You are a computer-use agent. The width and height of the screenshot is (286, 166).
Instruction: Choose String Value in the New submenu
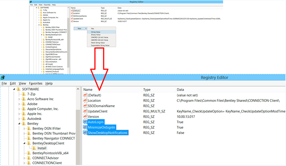pyautogui.click(x=101, y=32)
